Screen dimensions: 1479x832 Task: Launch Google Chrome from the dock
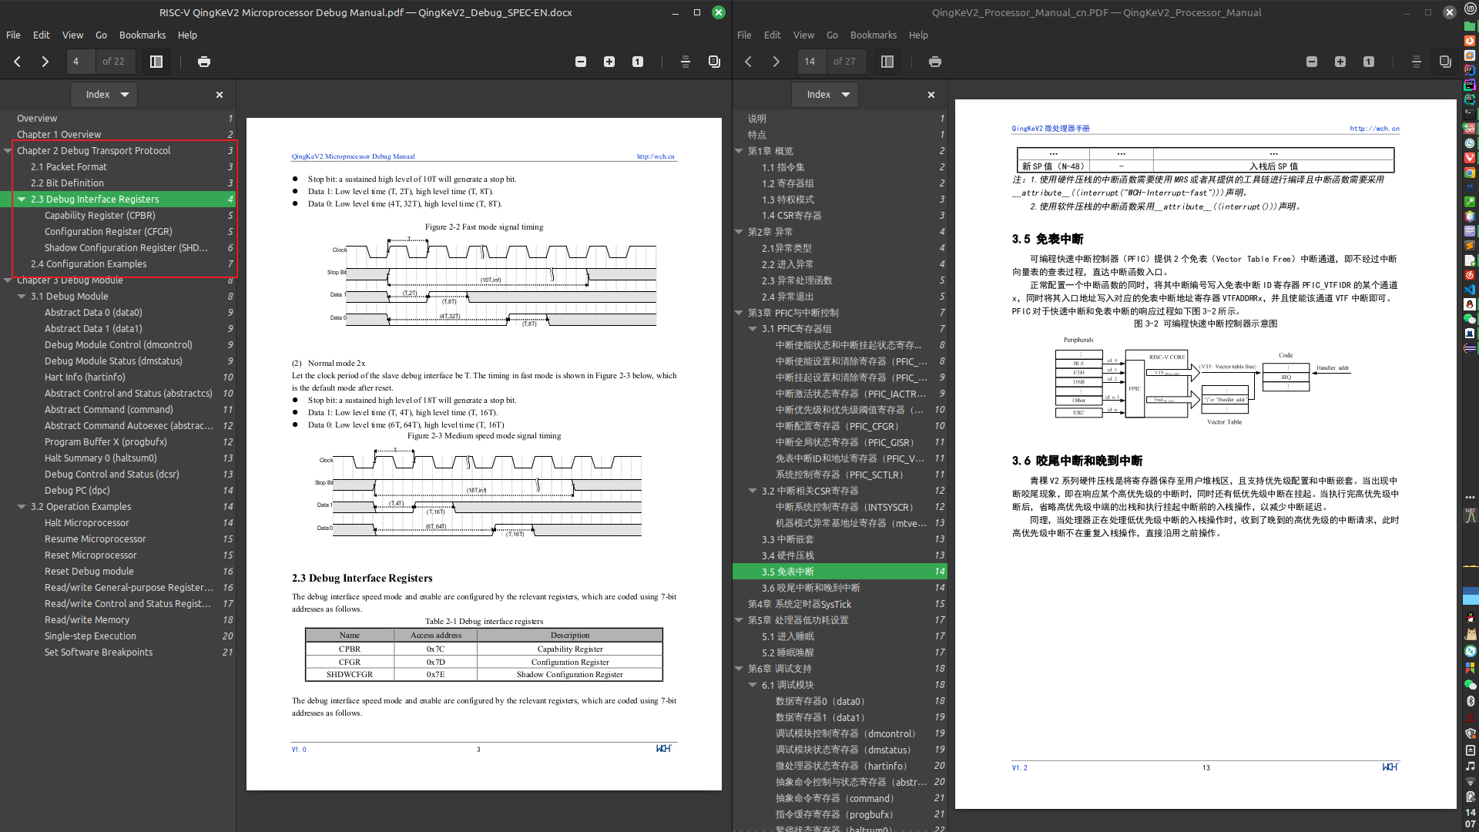point(1470,173)
